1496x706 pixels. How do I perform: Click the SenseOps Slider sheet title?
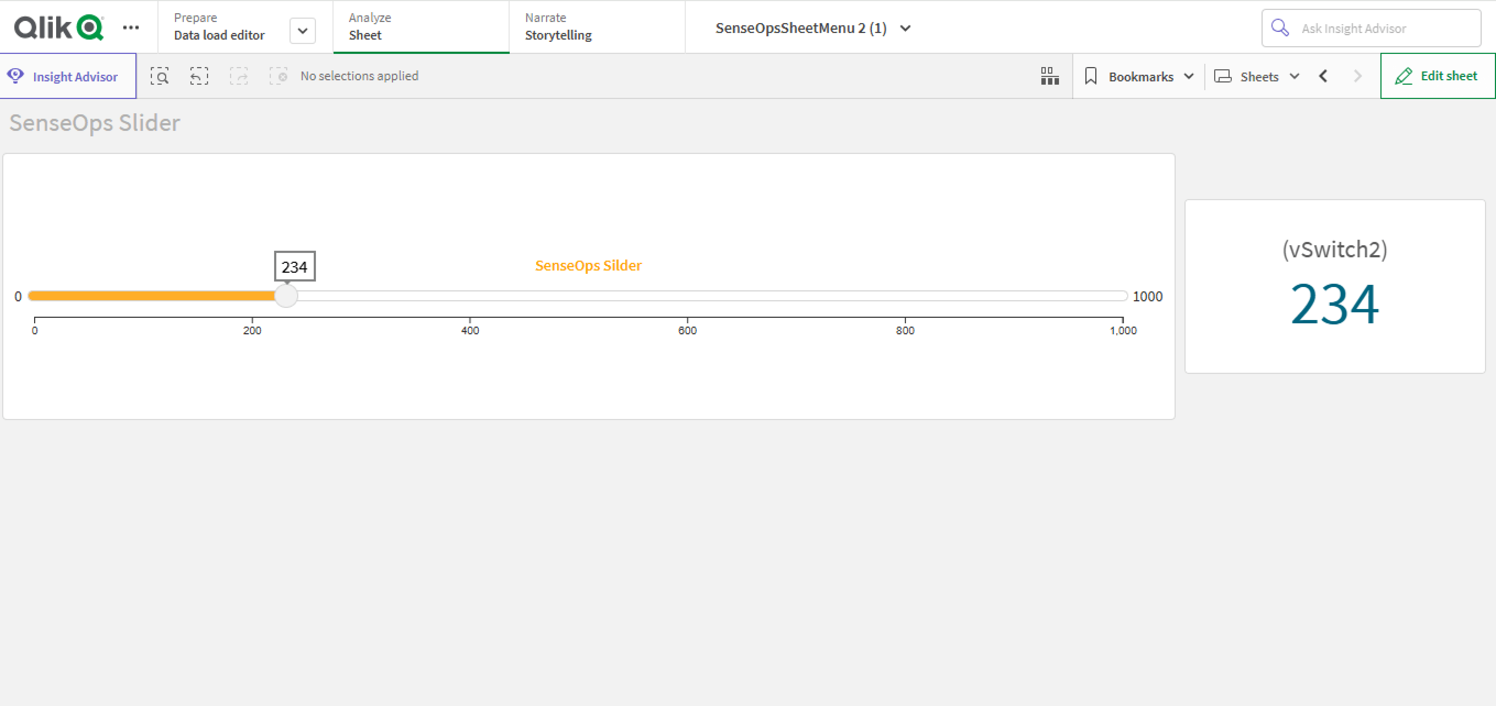point(95,123)
